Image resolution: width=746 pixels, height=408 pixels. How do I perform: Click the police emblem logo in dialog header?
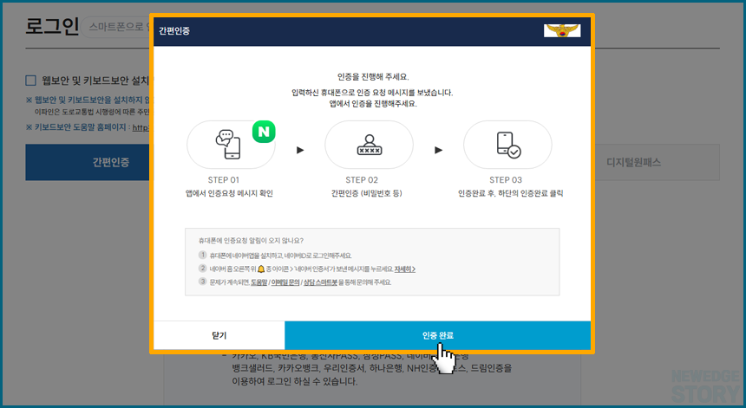coord(562,30)
